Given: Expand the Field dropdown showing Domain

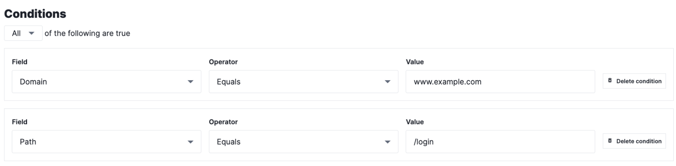Looking at the screenshot, I should pos(106,82).
